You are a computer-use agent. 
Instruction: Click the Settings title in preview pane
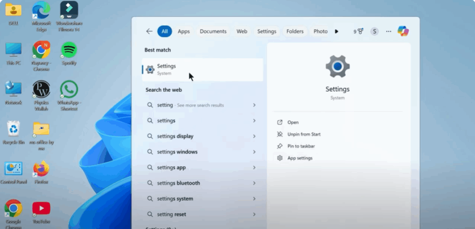pyautogui.click(x=338, y=89)
